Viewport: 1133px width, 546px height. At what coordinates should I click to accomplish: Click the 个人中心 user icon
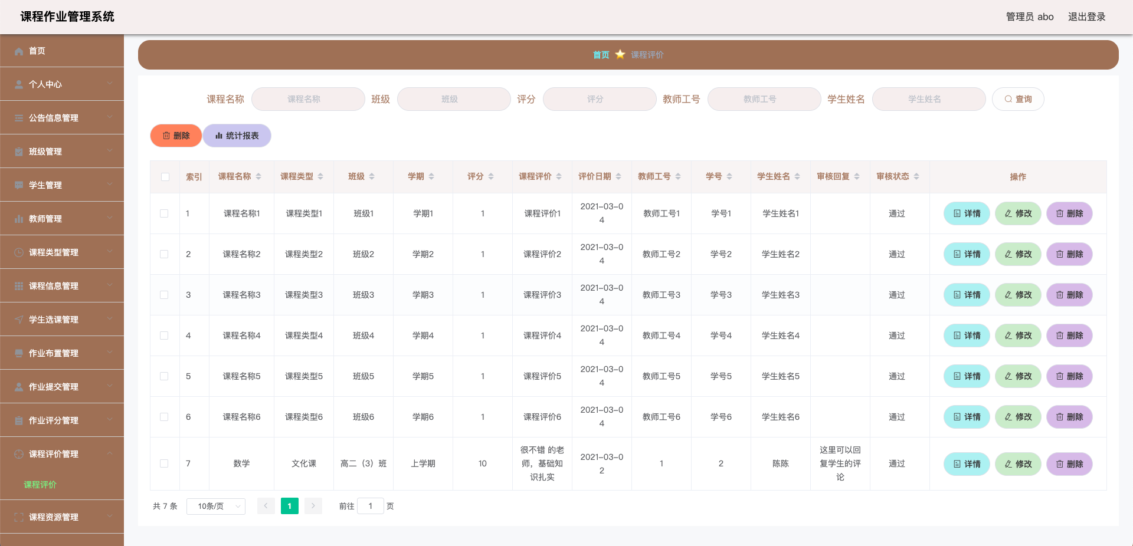[x=19, y=85]
